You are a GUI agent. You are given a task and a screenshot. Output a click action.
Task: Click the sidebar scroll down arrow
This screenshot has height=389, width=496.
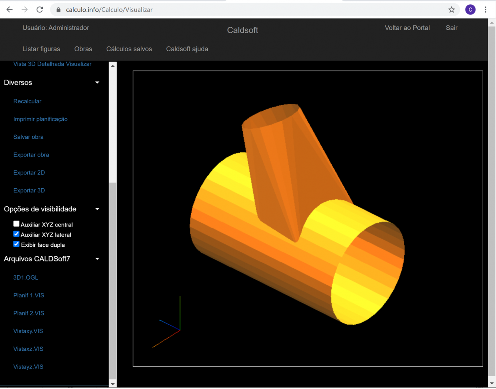pyautogui.click(x=113, y=384)
